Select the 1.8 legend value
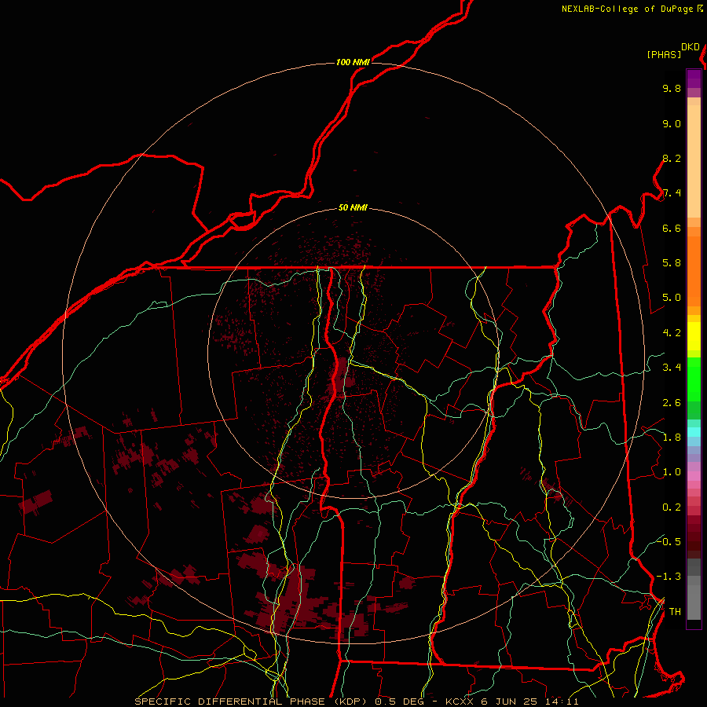This screenshot has height=707, width=707. coord(672,438)
